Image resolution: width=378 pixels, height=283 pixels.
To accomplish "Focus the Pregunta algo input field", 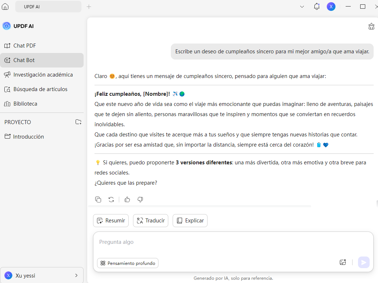I will coord(233,242).
